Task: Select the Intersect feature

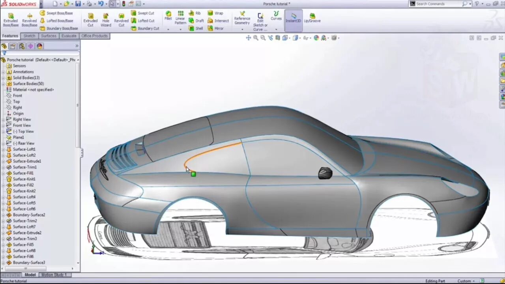Action: pyautogui.click(x=218, y=21)
